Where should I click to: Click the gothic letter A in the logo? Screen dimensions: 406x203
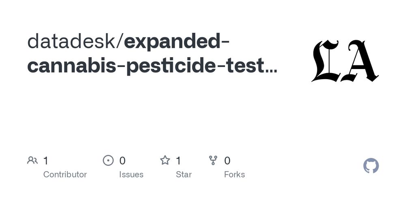pyautogui.click(x=360, y=61)
